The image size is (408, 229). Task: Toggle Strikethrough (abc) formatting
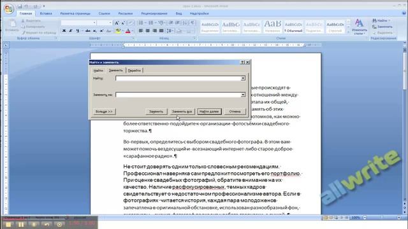pyautogui.click(x=88, y=31)
